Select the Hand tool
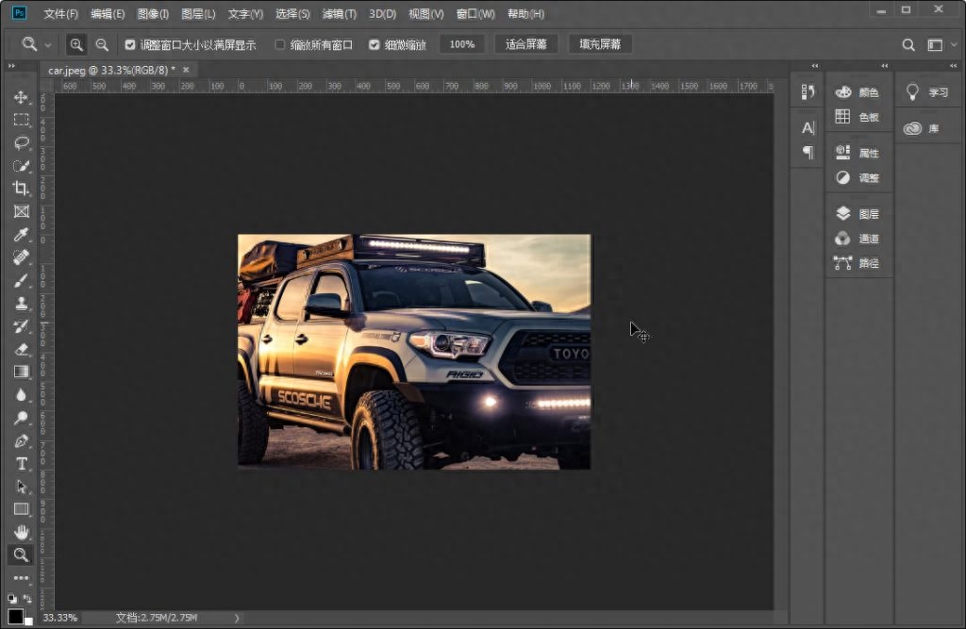The image size is (966, 629). pyautogui.click(x=21, y=532)
